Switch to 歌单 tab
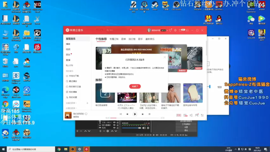Viewport: 270px width, 152px height. point(124,39)
